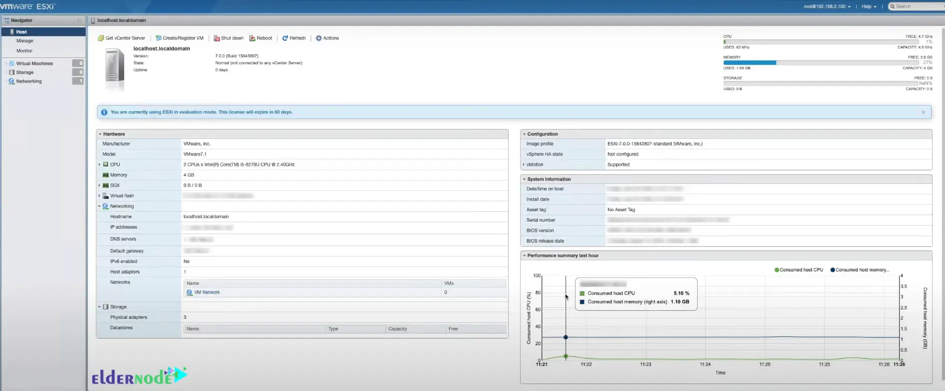Select the Networking icon in Navigator
This screenshot has height=391, width=945.
(11, 81)
